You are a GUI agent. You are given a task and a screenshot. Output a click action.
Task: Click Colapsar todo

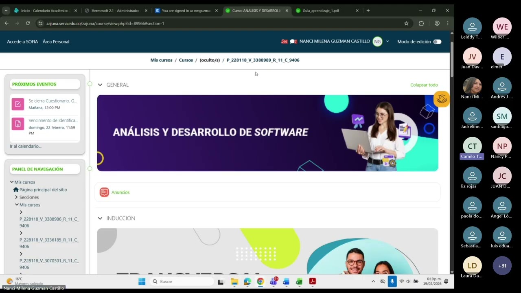(424, 85)
